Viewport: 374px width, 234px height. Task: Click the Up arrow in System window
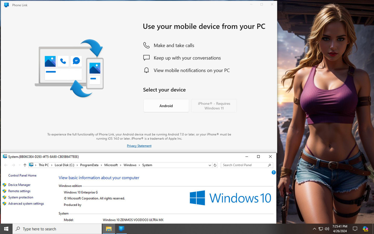[25, 165]
